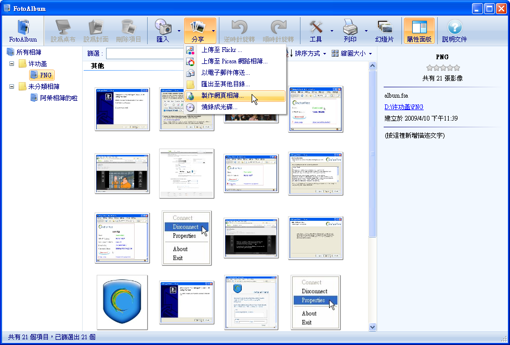Open the 縮圖大小 thumbnail size dropdown
This screenshot has width=510, height=345.
tap(352, 54)
